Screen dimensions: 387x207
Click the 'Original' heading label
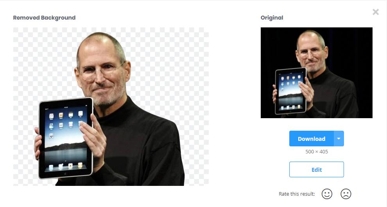pyautogui.click(x=272, y=18)
